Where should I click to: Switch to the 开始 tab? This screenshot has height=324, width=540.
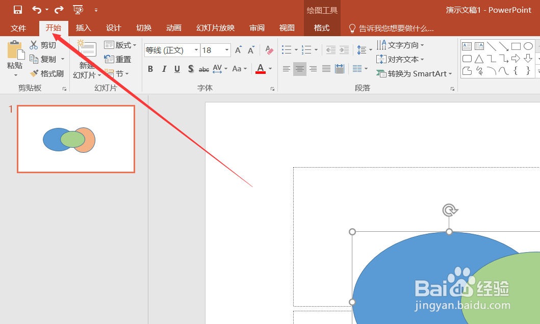[x=54, y=28]
